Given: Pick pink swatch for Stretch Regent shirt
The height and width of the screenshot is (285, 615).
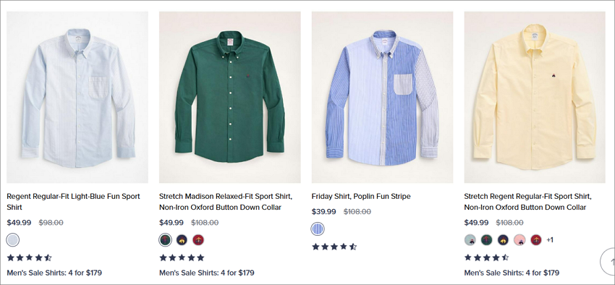Looking at the screenshot, I should point(519,239).
